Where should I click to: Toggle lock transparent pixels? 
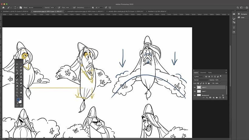click(x=198, y=83)
